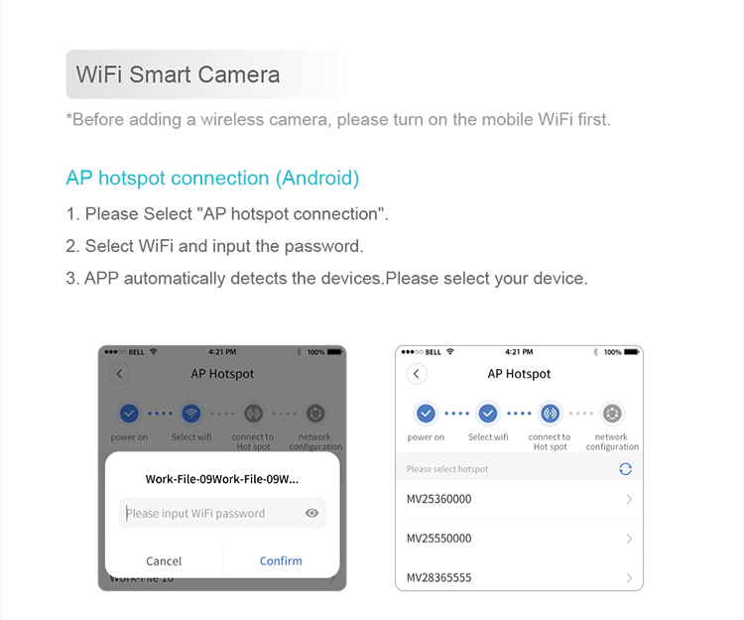Select the 'Select wifi' step icon on left phone
This screenshot has width=744, height=620.
click(191, 414)
